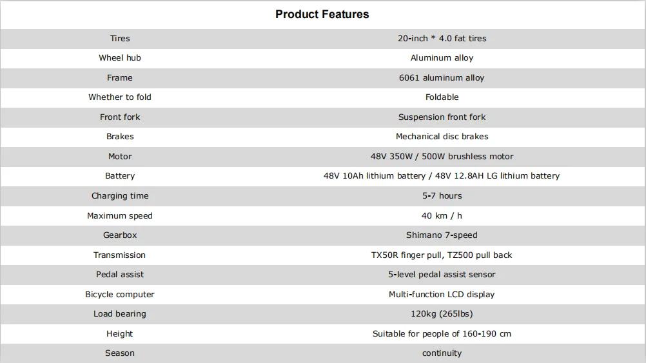Select the Front fork label
The width and height of the screenshot is (646, 363).
120,117
